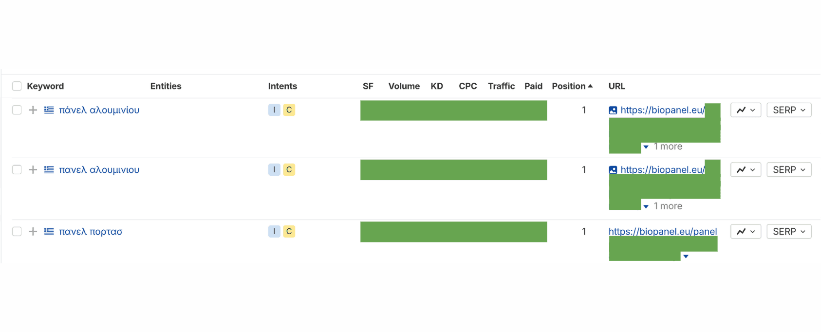Check the box for πάνελ αλουμινίου row
Screen dimensions: 821x332
tap(17, 110)
